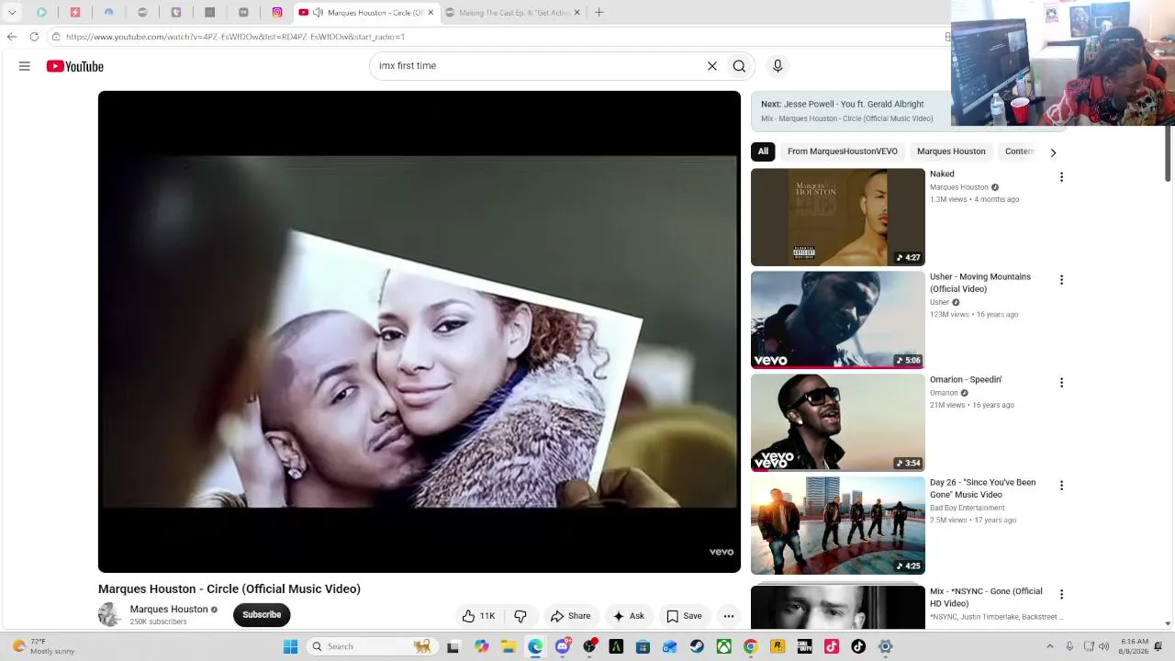Subscribe to Marques Houston channel
This screenshot has width=1175, height=661.
[262, 615]
